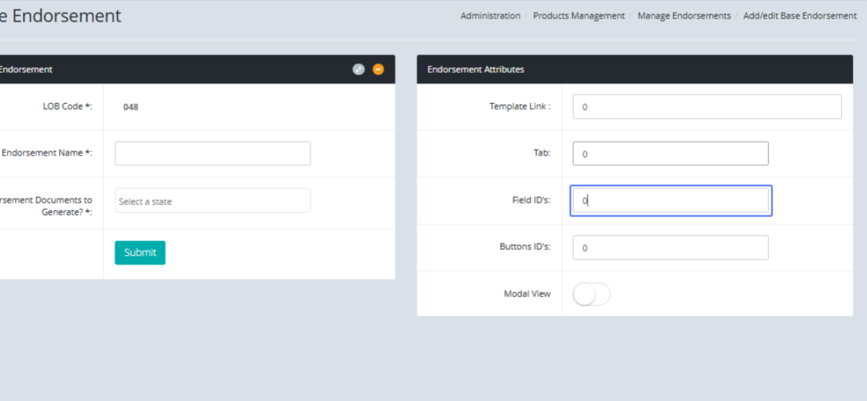Open Products Management breadcrumb link
The height and width of the screenshot is (401, 867).
click(x=579, y=16)
